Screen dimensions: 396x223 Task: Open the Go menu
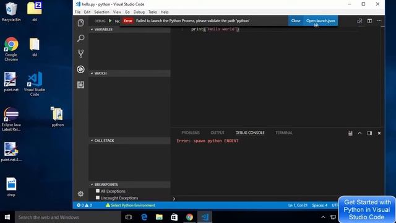coord(127,12)
